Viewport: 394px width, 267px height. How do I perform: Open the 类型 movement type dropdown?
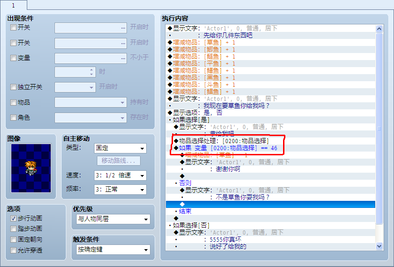120,148
